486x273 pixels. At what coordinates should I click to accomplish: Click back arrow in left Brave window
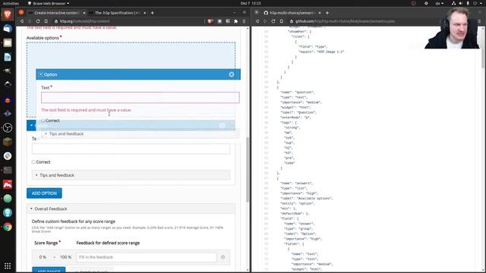pos(22,21)
